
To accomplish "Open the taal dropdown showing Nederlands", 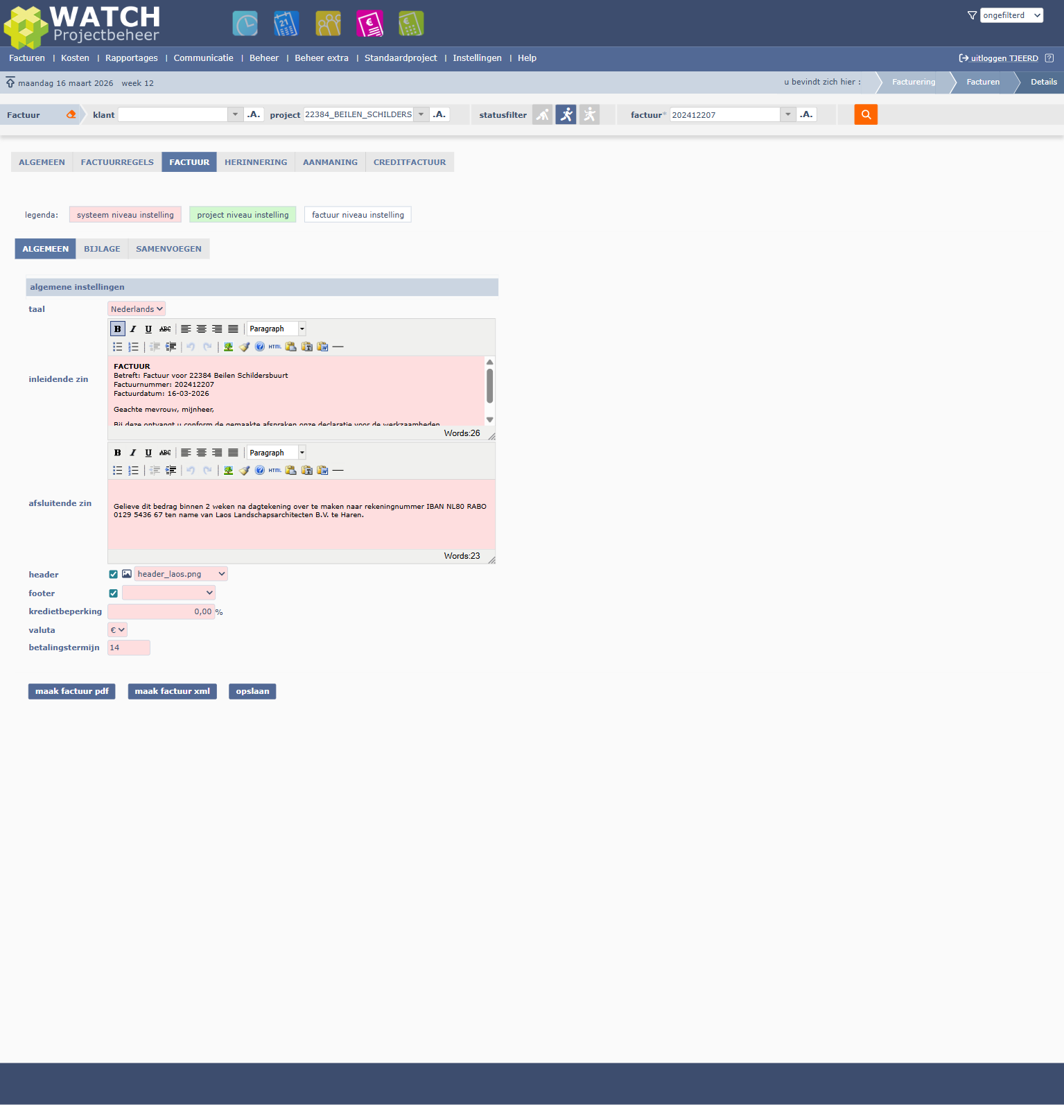I will tap(137, 309).
